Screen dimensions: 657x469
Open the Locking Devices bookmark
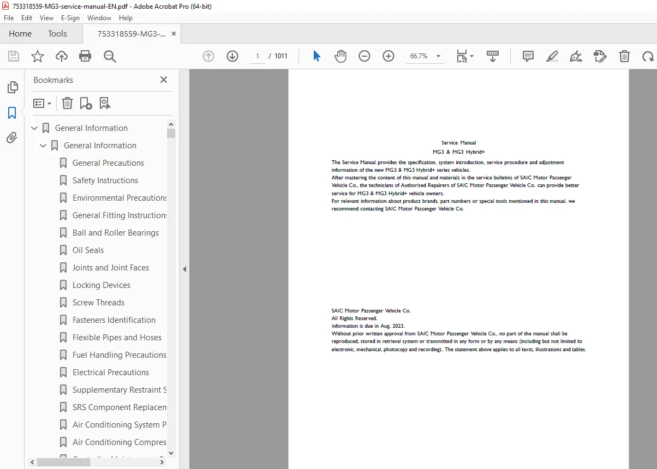tap(101, 285)
